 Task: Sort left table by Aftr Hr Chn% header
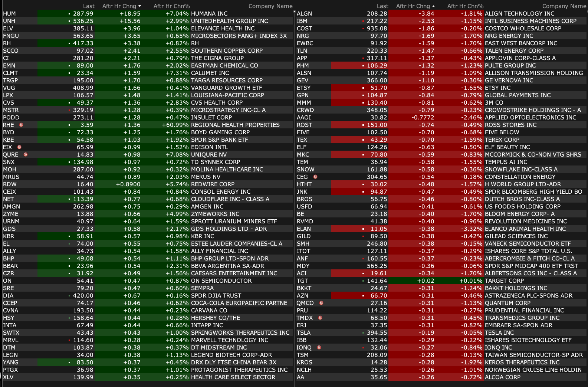(171, 6)
